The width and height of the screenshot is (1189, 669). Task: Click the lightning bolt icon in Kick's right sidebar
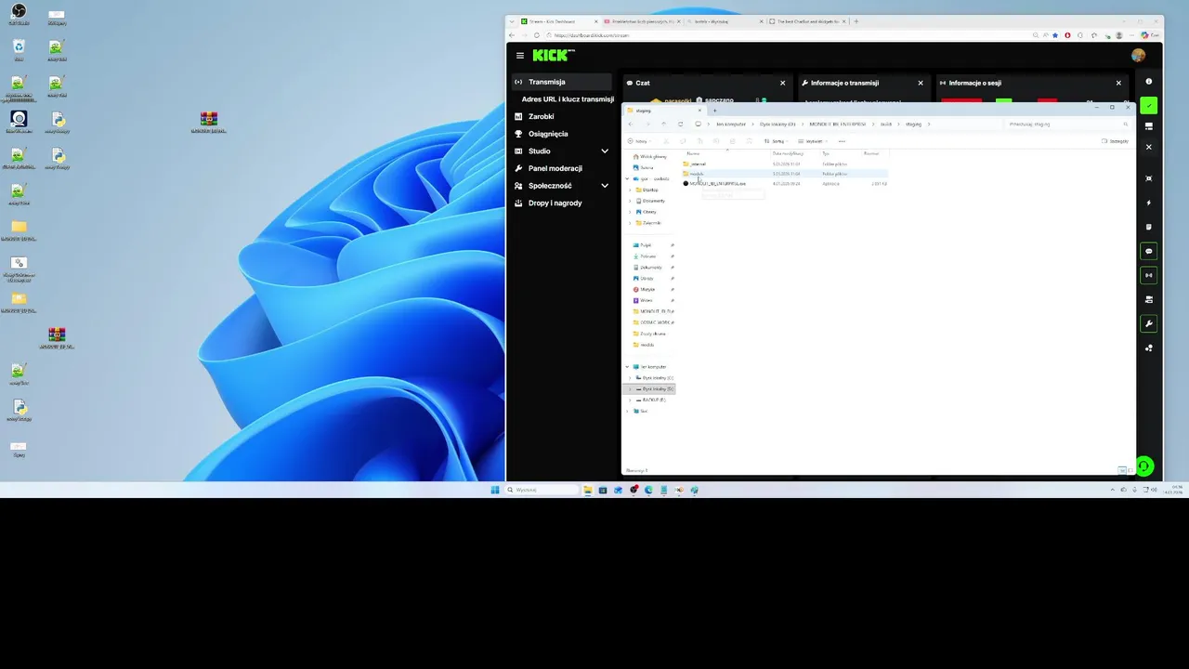(1149, 203)
